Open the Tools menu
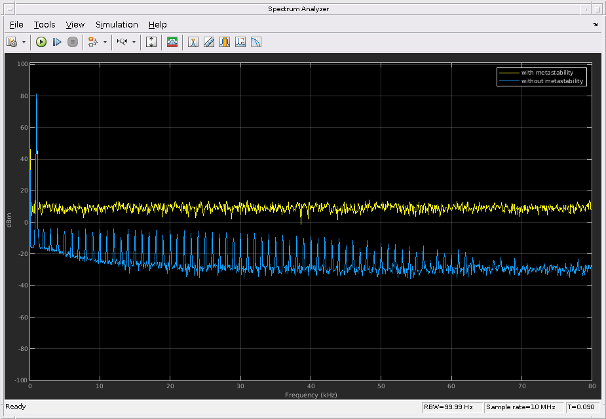 (x=45, y=25)
